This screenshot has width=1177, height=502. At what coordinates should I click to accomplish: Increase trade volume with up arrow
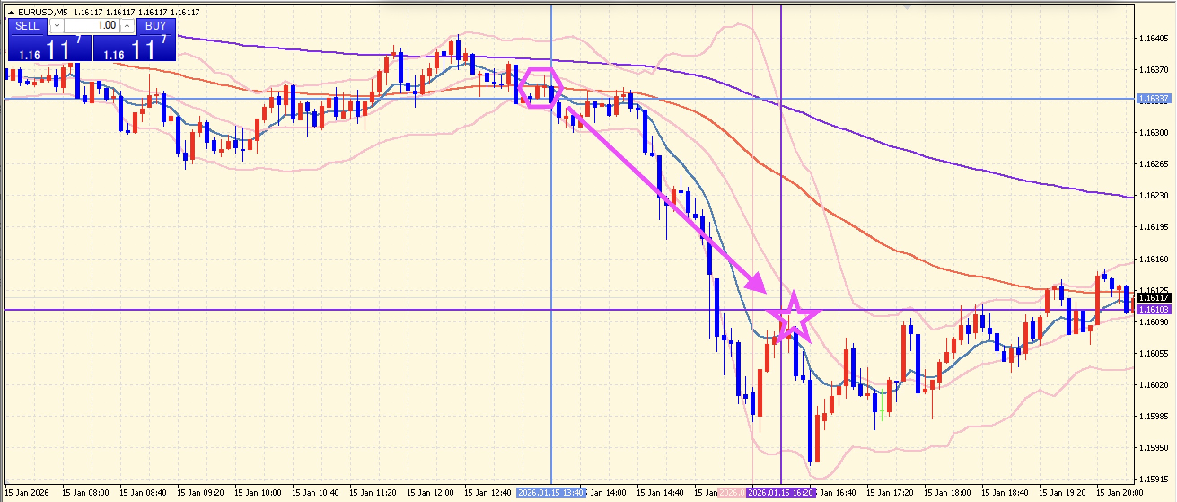[x=127, y=26]
